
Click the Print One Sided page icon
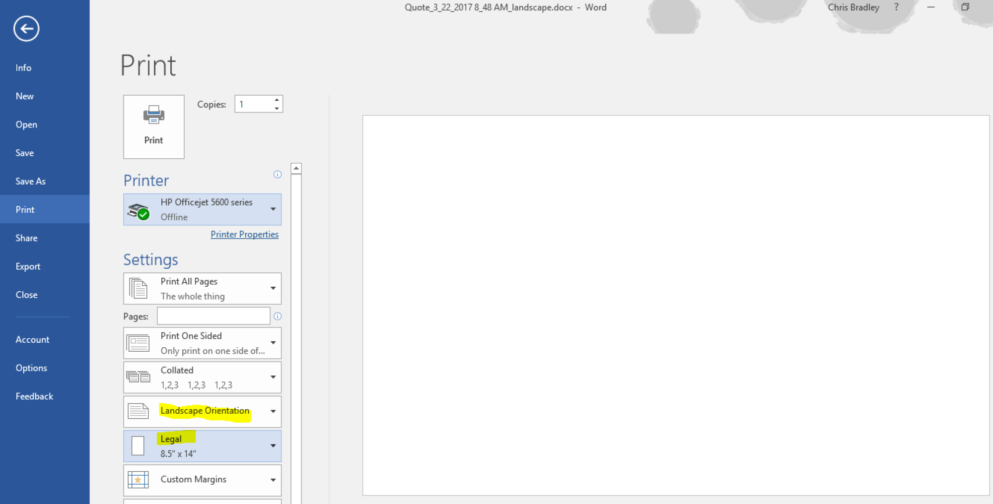coord(138,343)
